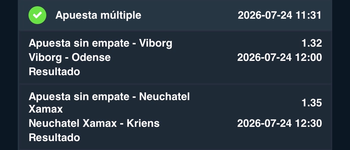Click the 1.32 odds value
This screenshot has width=350, height=150.
click(x=312, y=43)
